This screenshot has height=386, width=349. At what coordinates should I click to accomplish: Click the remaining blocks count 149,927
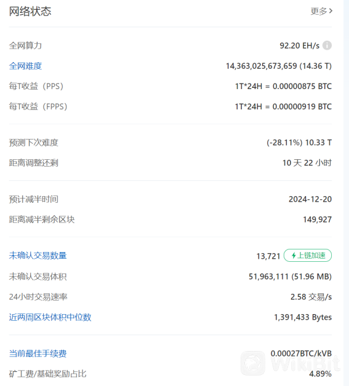coord(318,219)
